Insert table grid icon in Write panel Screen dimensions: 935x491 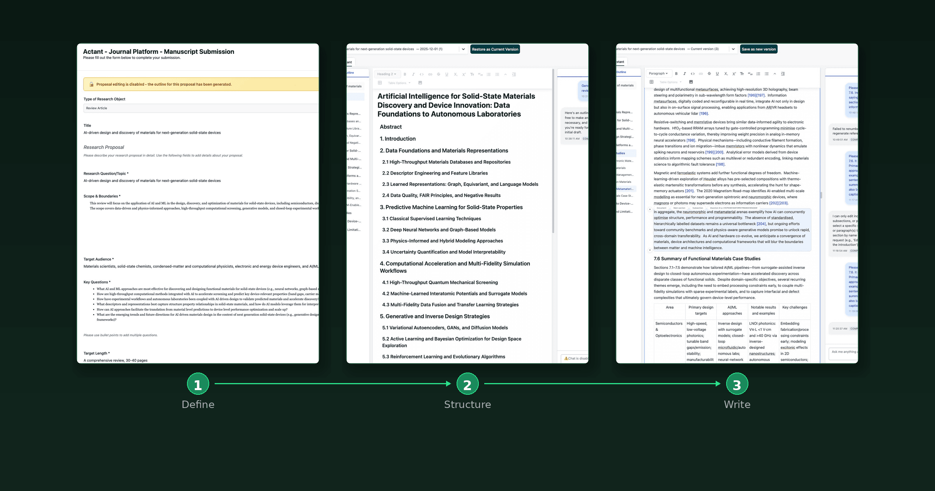point(651,82)
